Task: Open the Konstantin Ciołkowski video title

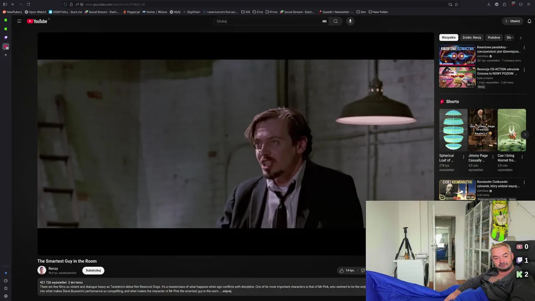Action: pyautogui.click(x=498, y=184)
